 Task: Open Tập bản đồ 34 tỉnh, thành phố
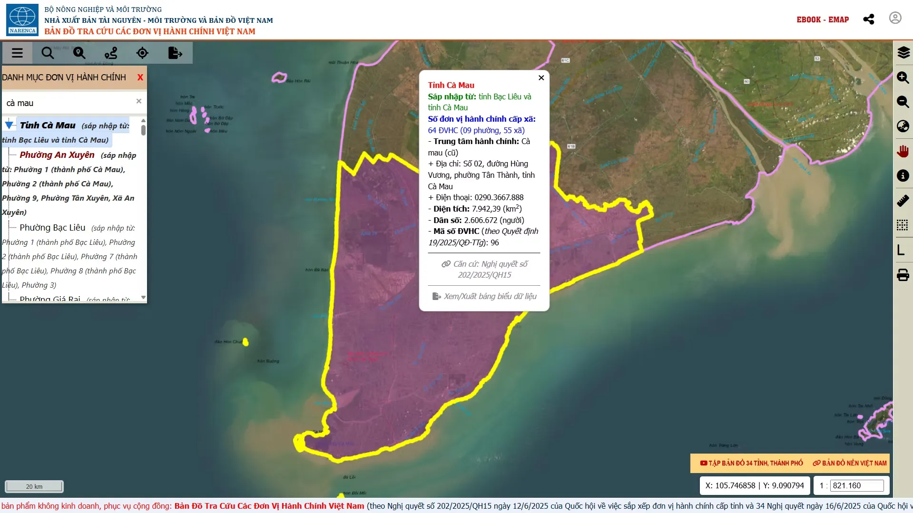[x=751, y=463]
